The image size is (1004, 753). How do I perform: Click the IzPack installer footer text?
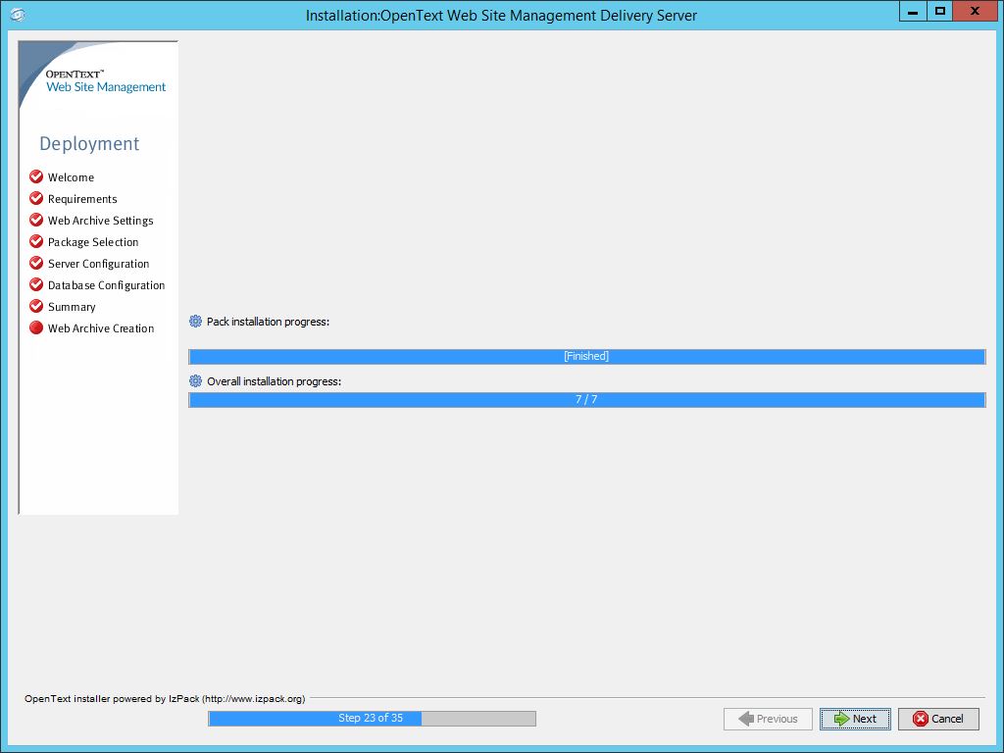pos(165,698)
